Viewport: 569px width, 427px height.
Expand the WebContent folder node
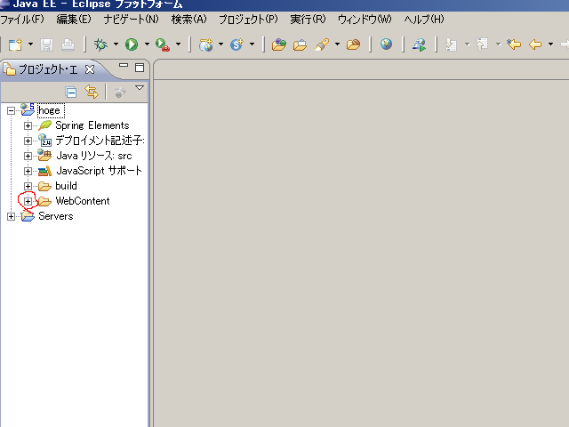(28, 201)
